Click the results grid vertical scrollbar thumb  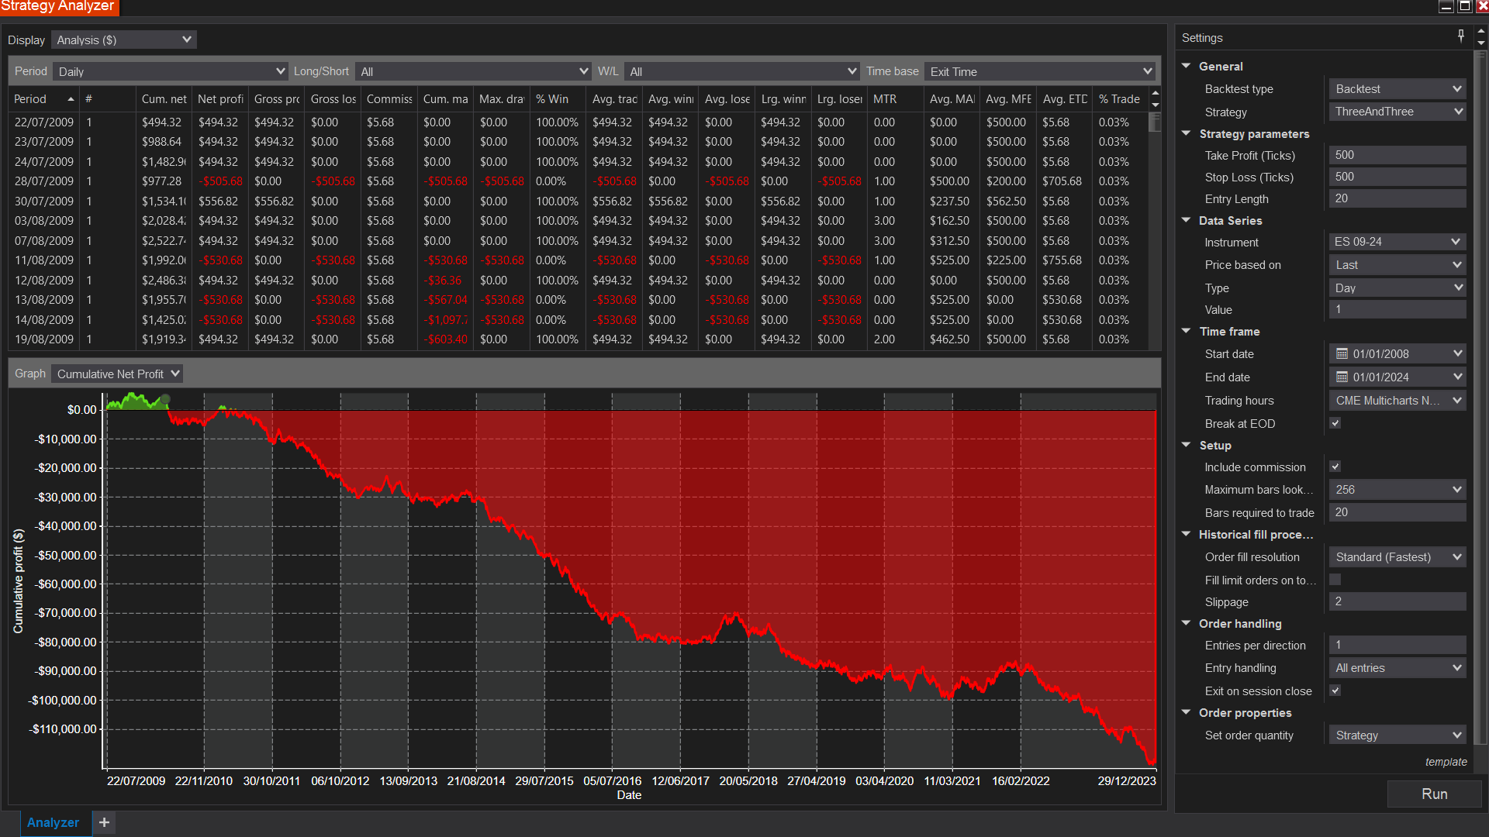(1155, 122)
